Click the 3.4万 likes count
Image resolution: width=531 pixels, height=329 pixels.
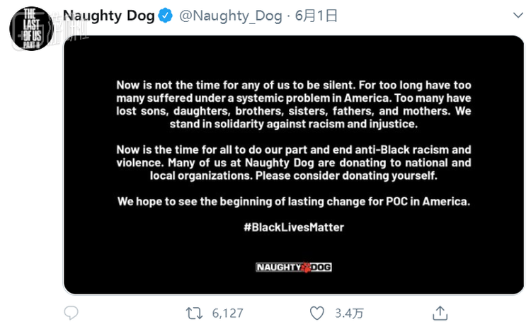350,313
